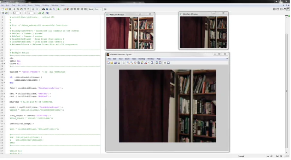The image size is (291, 160).
Task: Show plot tools and dock Figure 1
Action: coord(168,63)
